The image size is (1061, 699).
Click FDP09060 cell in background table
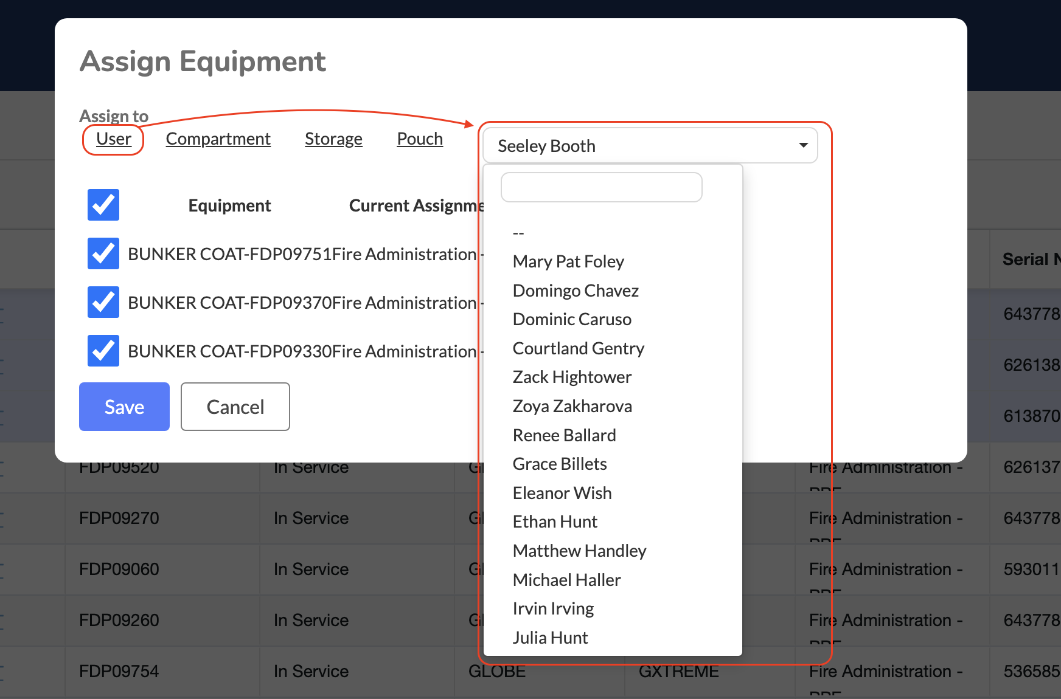point(119,569)
